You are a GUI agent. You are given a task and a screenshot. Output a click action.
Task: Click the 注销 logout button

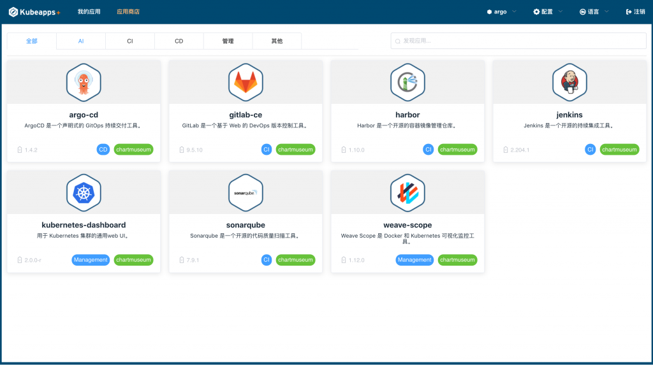[636, 11]
